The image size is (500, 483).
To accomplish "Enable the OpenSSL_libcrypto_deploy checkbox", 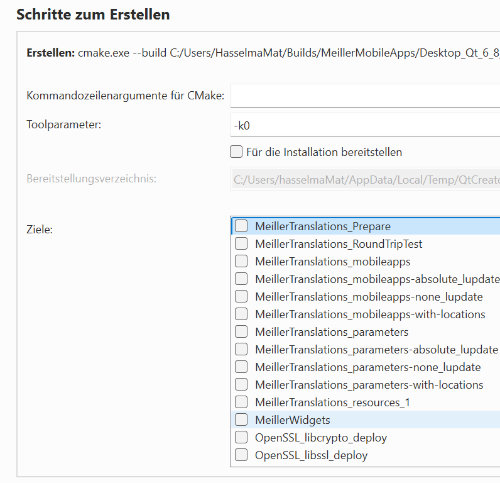I will [241, 438].
